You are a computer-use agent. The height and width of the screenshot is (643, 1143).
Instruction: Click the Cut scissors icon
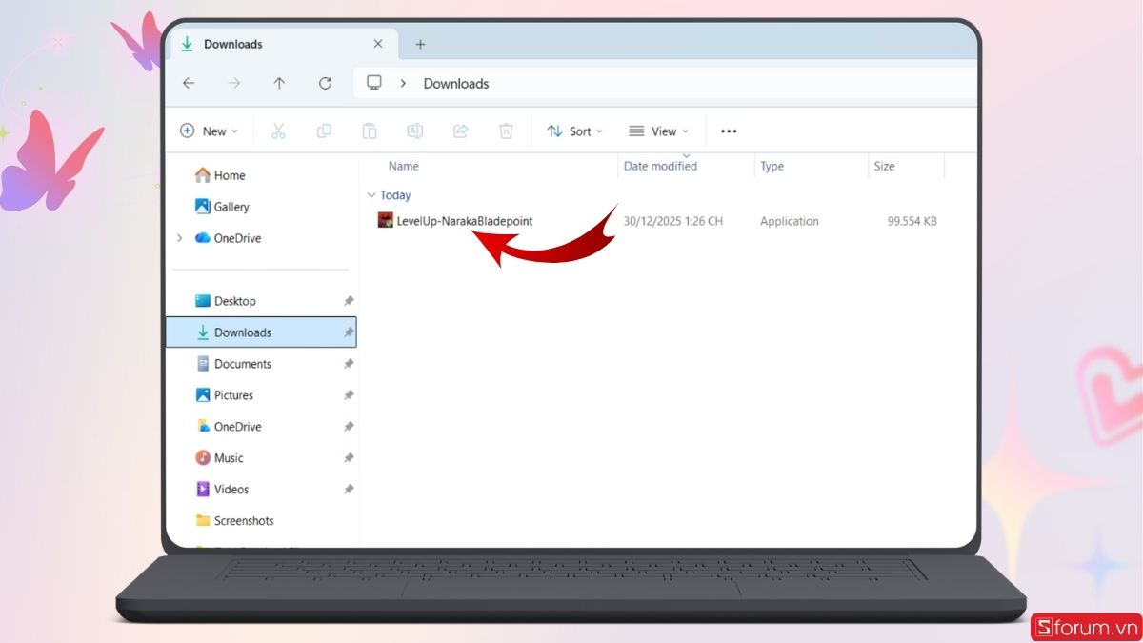tap(278, 131)
